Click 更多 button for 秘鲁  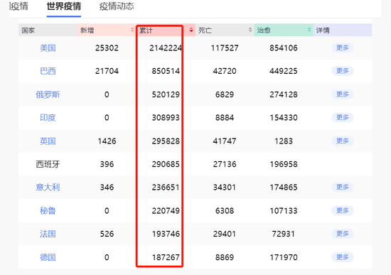[x=343, y=210]
